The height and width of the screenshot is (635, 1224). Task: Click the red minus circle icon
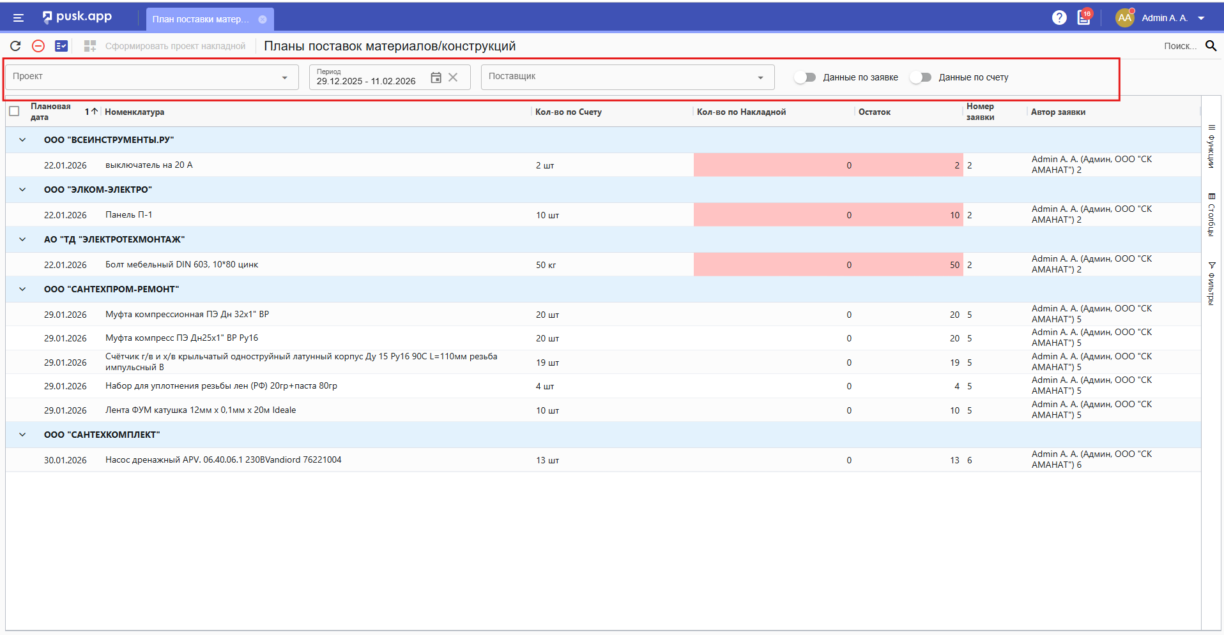click(x=38, y=46)
